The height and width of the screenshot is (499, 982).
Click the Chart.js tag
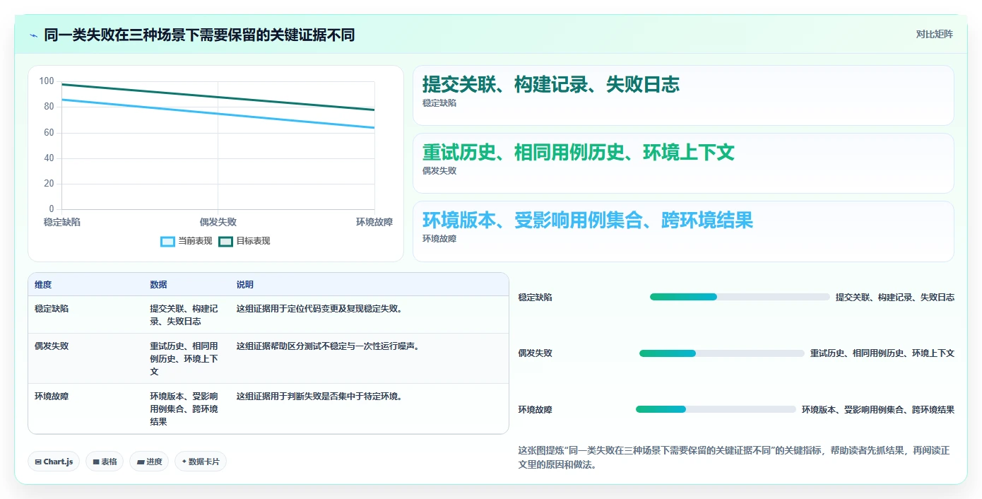(54, 462)
